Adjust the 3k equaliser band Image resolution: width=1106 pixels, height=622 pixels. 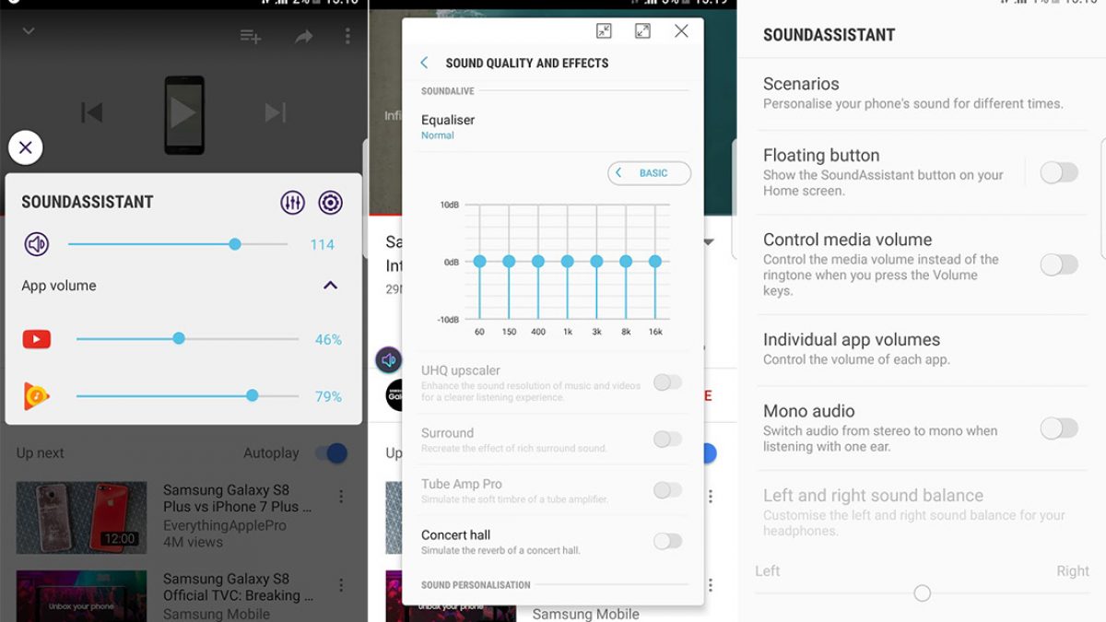[x=596, y=262]
